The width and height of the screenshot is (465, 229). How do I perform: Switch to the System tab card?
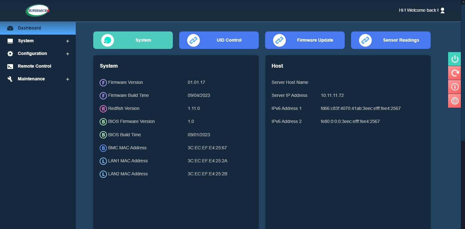(133, 40)
